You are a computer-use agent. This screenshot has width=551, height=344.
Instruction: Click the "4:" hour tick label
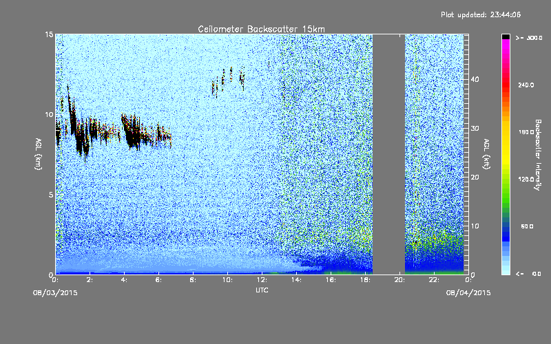[x=125, y=280]
